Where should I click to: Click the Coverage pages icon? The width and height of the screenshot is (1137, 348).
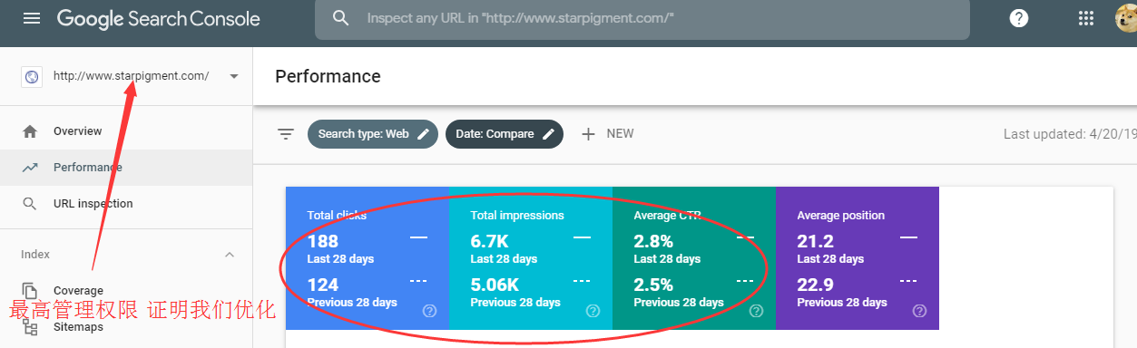point(30,290)
